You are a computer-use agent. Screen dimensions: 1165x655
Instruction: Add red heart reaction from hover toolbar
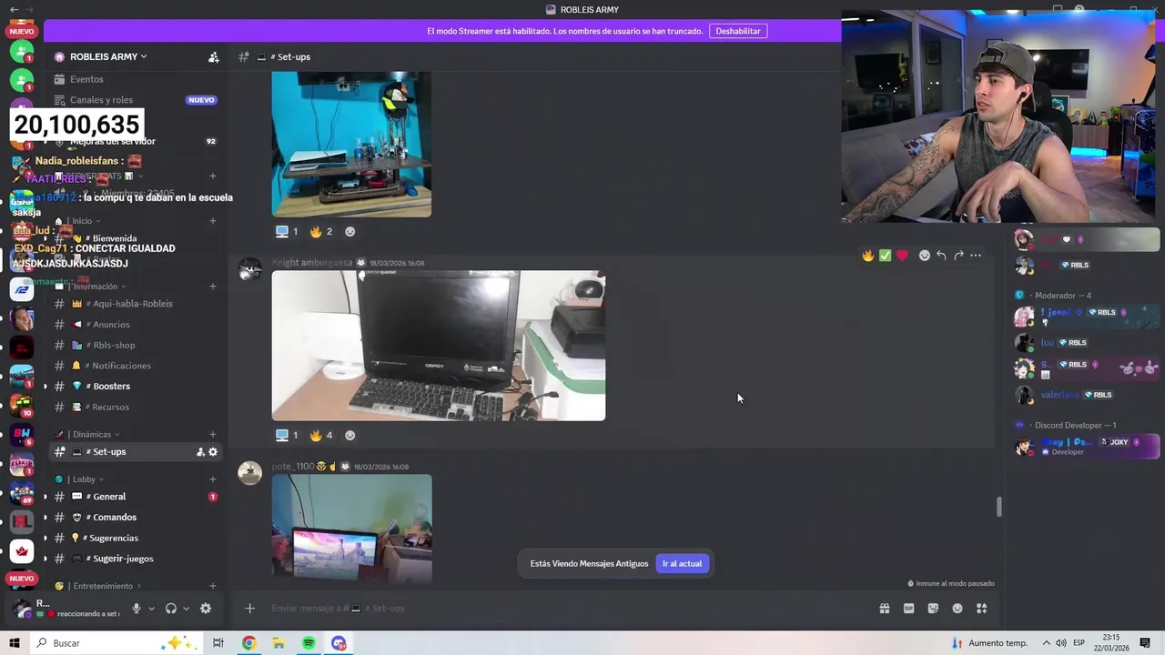click(x=902, y=256)
